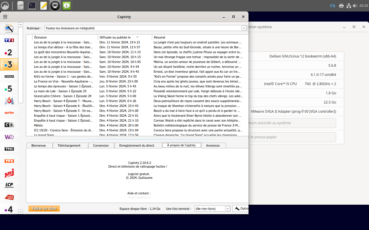Open the hamburger menu of Captvty
This screenshot has width=369, height=230.
tap(5, 16)
